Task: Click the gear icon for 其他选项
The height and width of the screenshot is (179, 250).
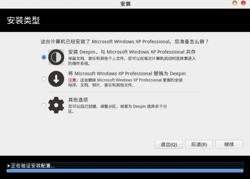Action: click(56, 105)
